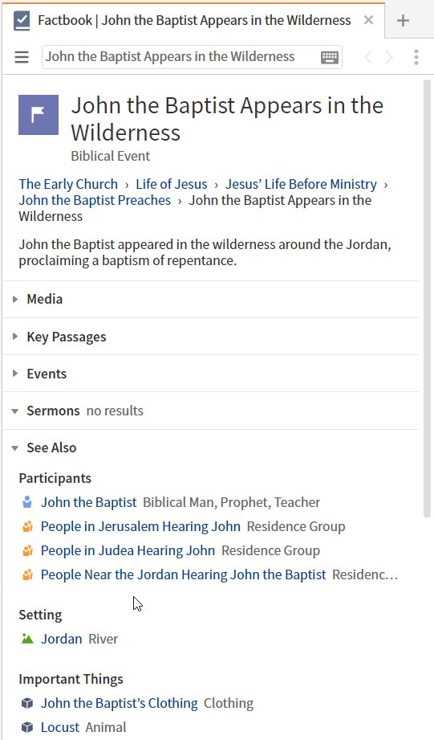
Task: Click the Jordan river setting icon
Action: click(x=27, y=639)
